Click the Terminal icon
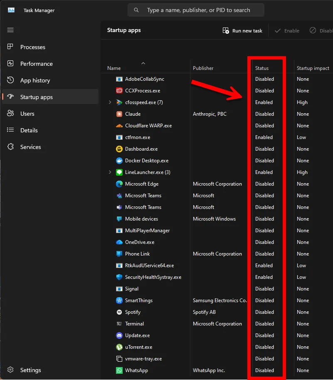 click(x=119, y=324)
